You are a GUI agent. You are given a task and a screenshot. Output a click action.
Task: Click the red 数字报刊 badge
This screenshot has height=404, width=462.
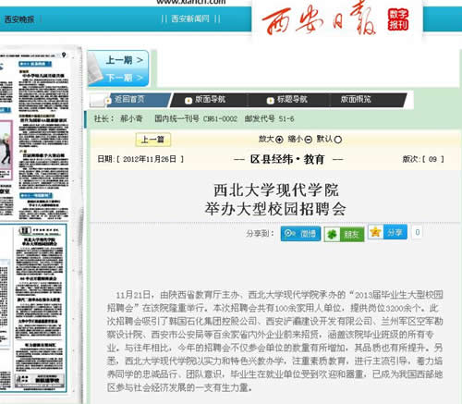[398, 19]
